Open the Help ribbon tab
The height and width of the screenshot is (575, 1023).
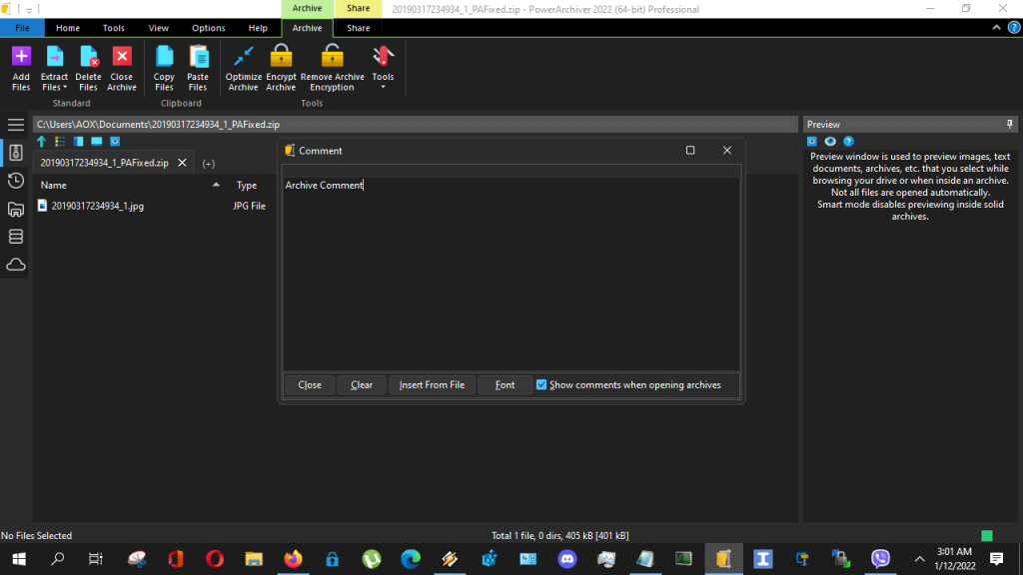point(258,28)
